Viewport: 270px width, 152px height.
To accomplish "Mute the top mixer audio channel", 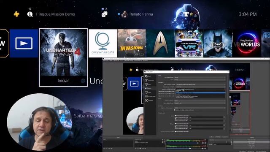I will point(202,143).
